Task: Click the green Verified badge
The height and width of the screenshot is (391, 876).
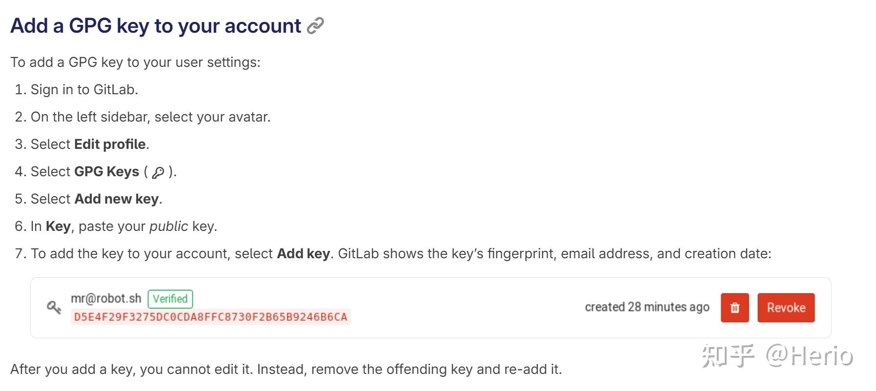Action: pos(170,299)
